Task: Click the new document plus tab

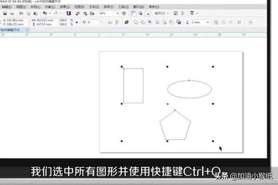Action: coord(27,30)
